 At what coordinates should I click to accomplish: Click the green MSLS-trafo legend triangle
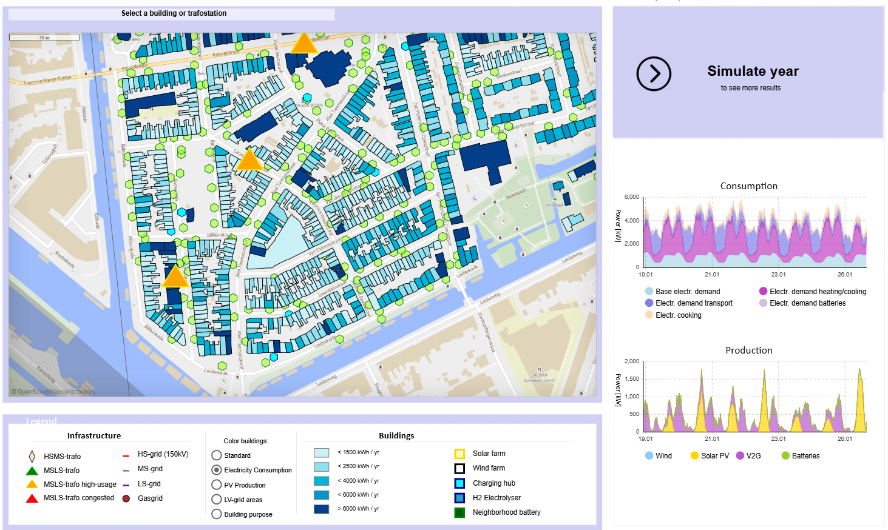tap(32, 470)
